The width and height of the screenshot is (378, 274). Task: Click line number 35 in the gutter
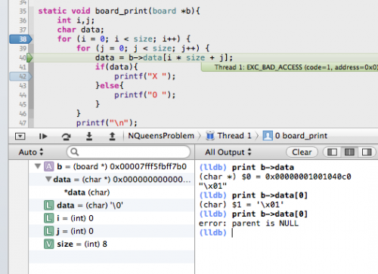pyautogui.click(x=23, y=11)
